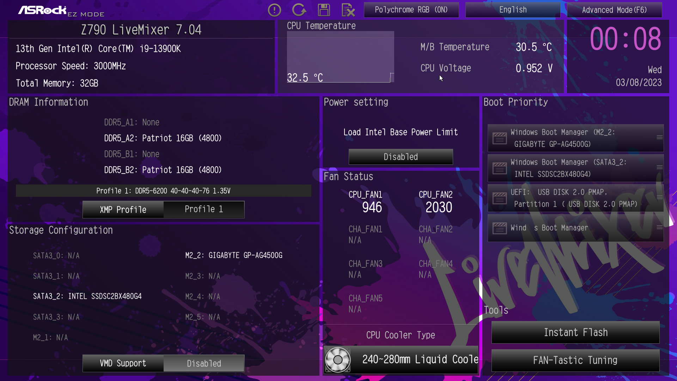Open 240~280mm Liquid Cooler type selector
This screenshot has width=677, height=381.
(x=420, y=359)
